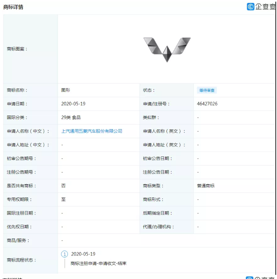The image size is (277, 279).
Task: Click the 商标形式 label
Action: [x=153, y=200]
